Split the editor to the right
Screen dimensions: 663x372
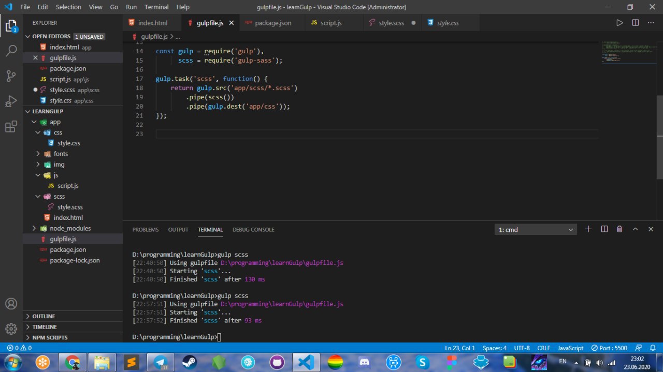[x=636, y=23]
